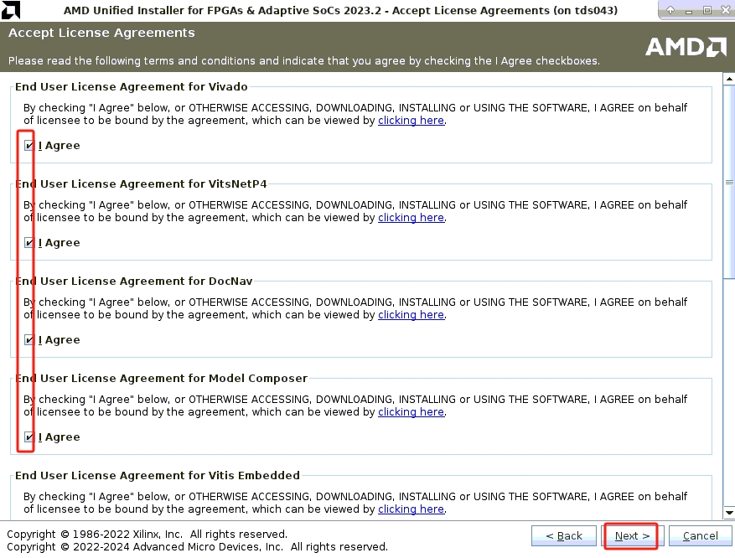The height and width of the screenshot is (558, 735).
Task: Open Vitis Embedded agreement clicking here link
Action: click(411, 509)
